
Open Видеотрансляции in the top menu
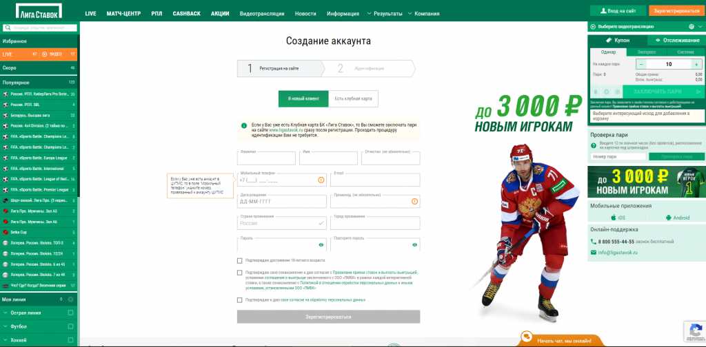coord(262,14)
